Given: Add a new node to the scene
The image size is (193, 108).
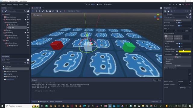Looking at the screenshot, I should (x=3, y=11).
